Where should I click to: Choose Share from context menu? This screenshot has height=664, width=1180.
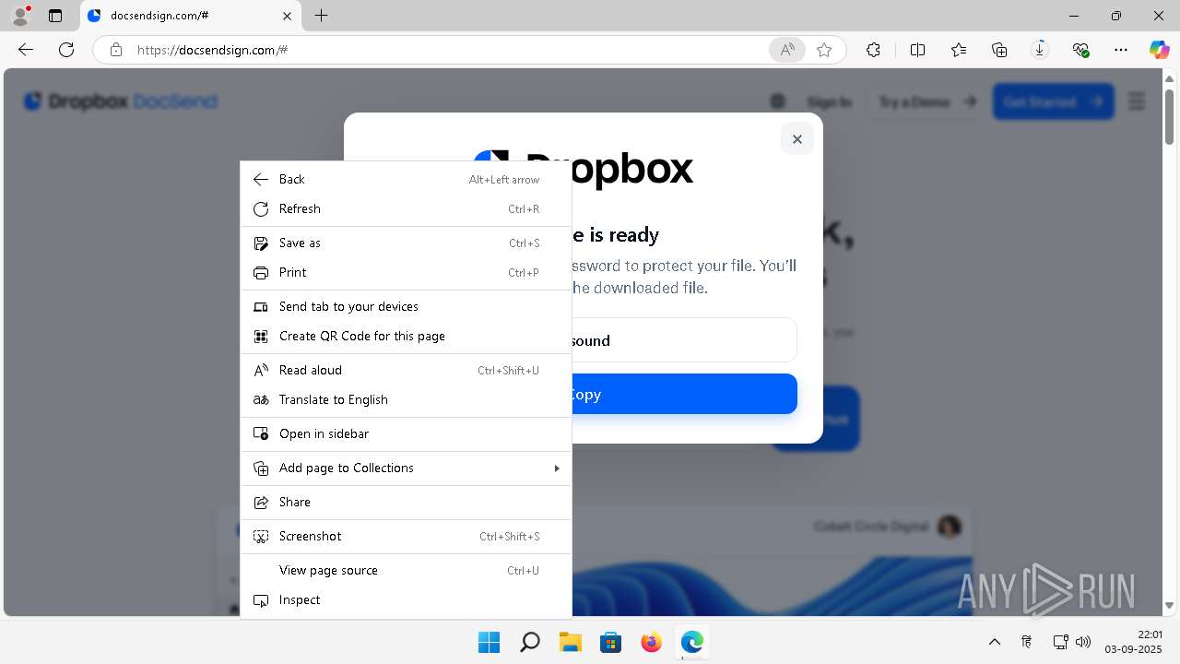coord(406,502)
